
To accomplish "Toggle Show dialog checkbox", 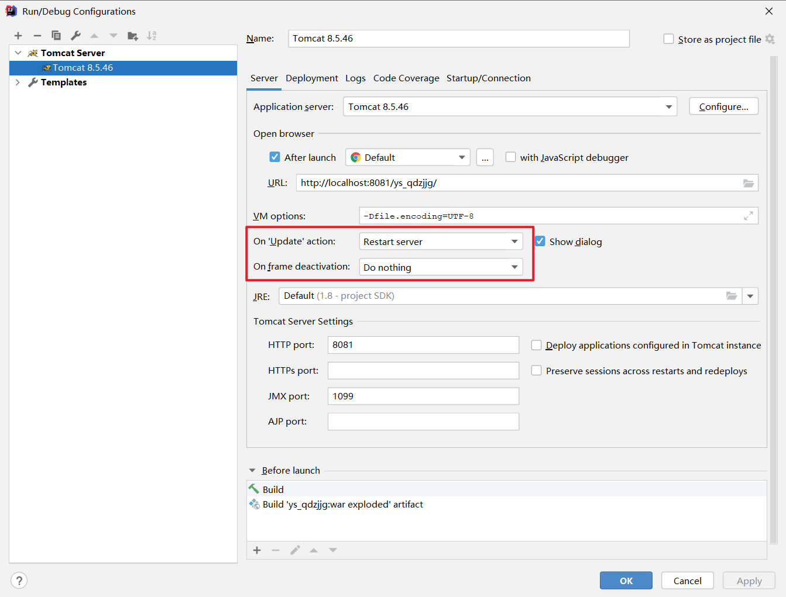I will (x=540, y=241).
